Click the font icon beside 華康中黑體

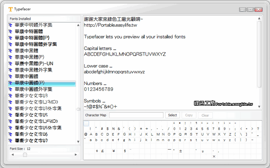(x=10, y=51)
